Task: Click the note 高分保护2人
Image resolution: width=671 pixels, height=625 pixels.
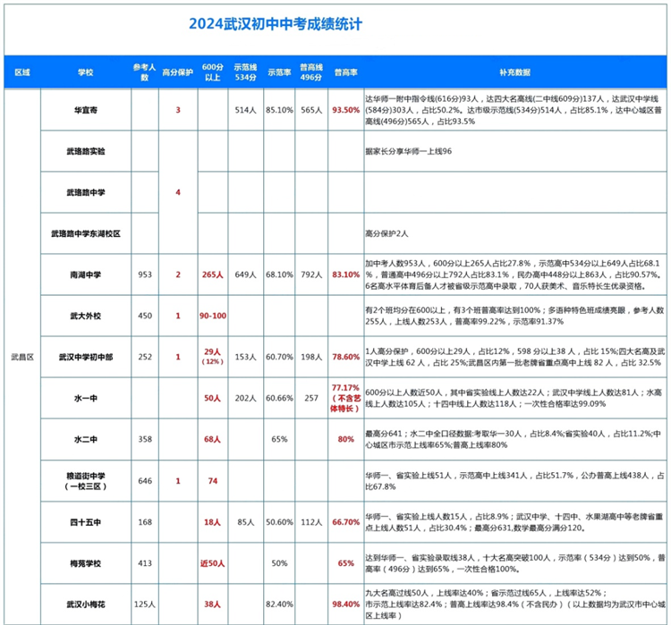Action: tap(386, 233)
